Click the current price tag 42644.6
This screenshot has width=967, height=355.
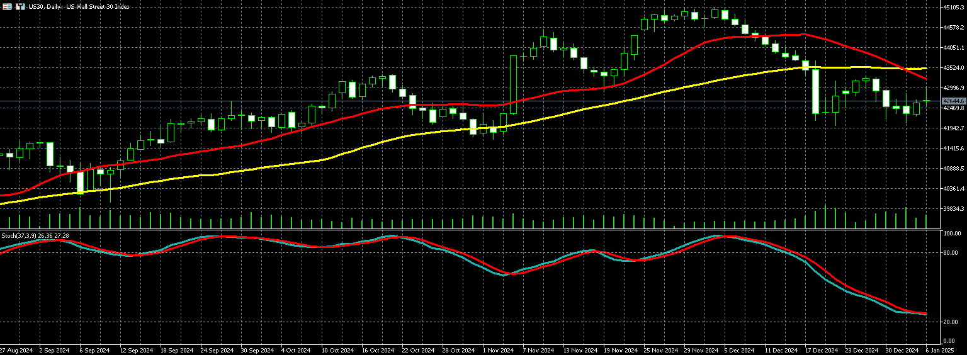pos(953,101)
